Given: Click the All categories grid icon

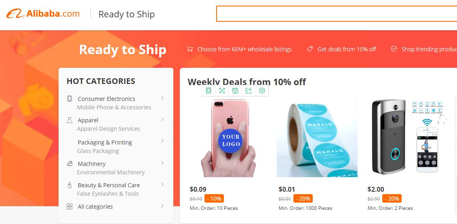Looking at the screenshot, I should pos(69,206).
